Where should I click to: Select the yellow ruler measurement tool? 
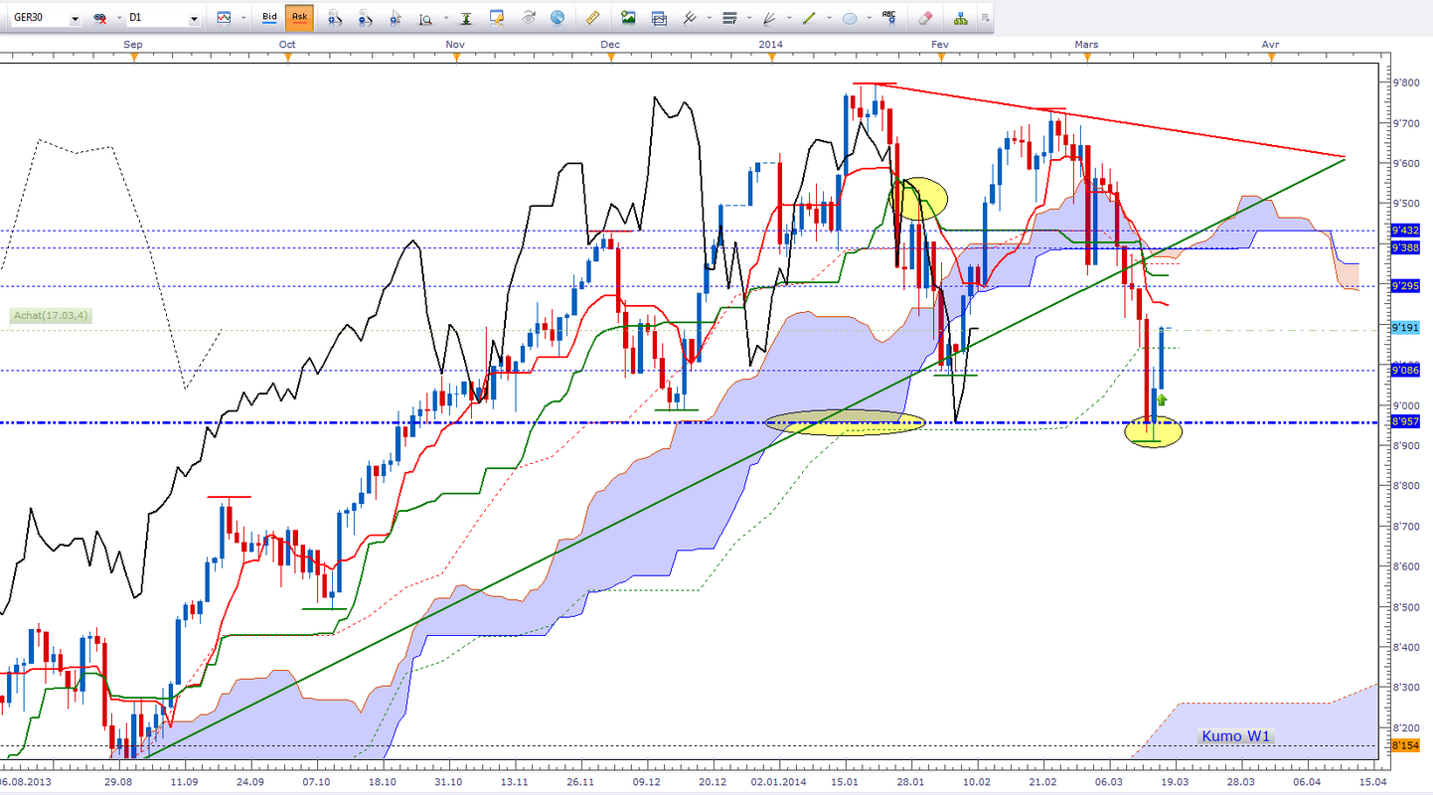594,18
